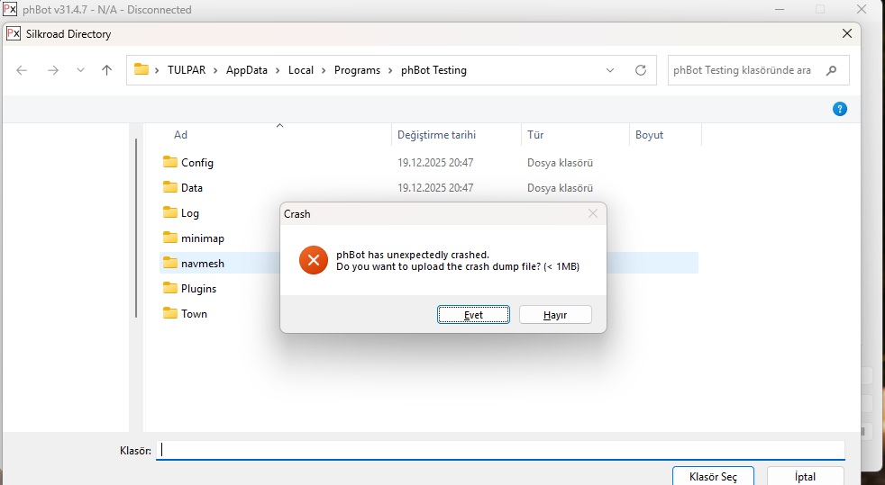The image size is (885, 485).
Task: Sort by the Ad column header
Action: 181,135
